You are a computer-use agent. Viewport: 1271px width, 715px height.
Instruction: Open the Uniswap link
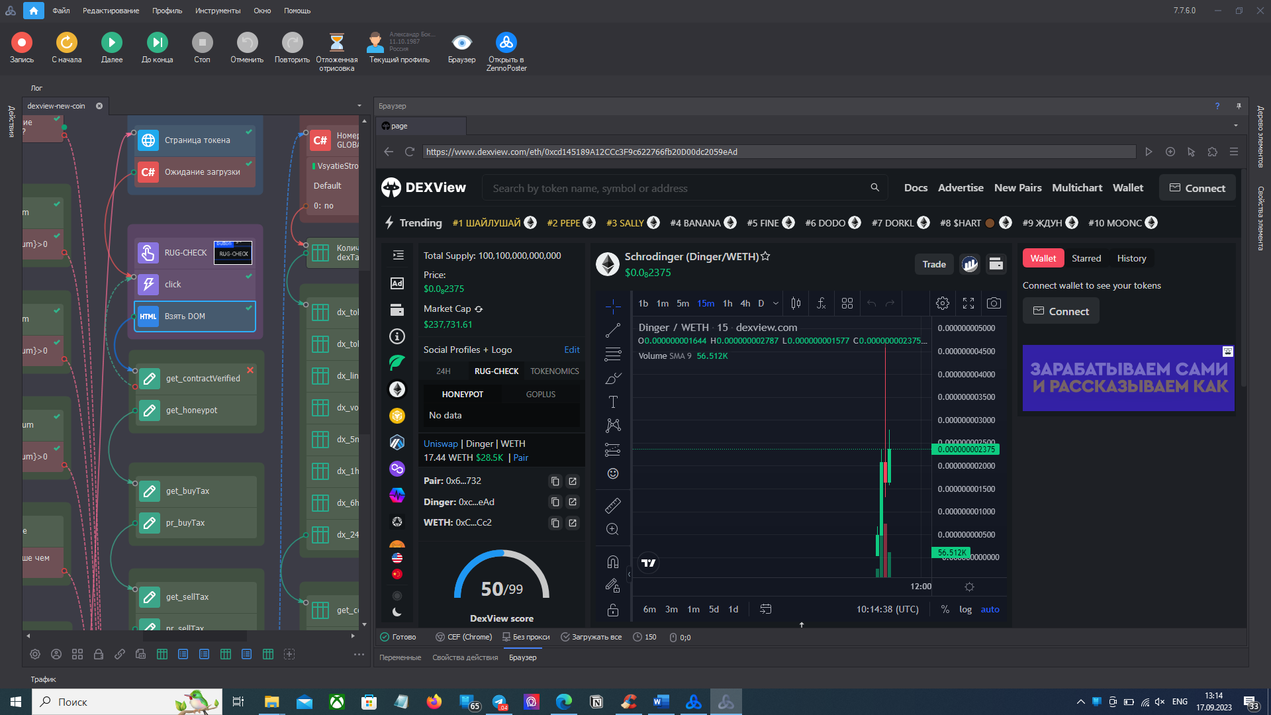pos(440,444)
